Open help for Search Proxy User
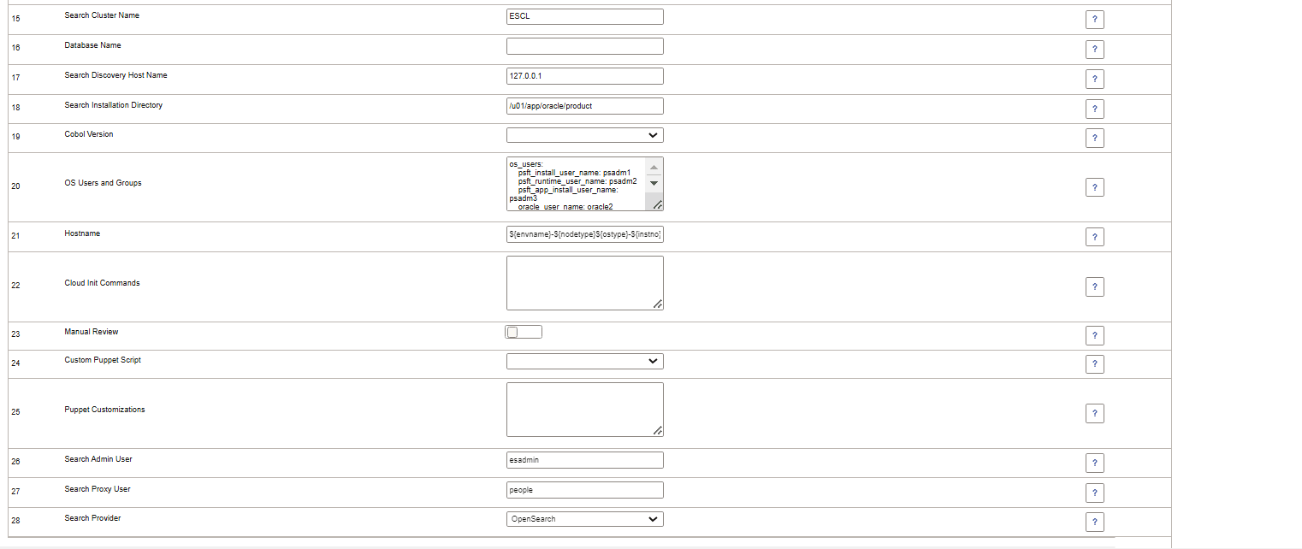The width and height of the screenshot is (1302, 549). 1094,493
